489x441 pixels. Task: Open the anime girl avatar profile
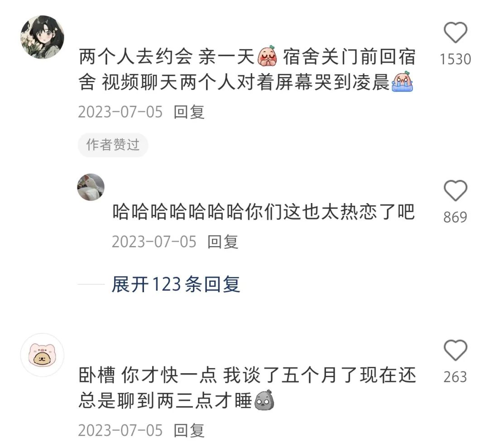(x=43, y=37)
